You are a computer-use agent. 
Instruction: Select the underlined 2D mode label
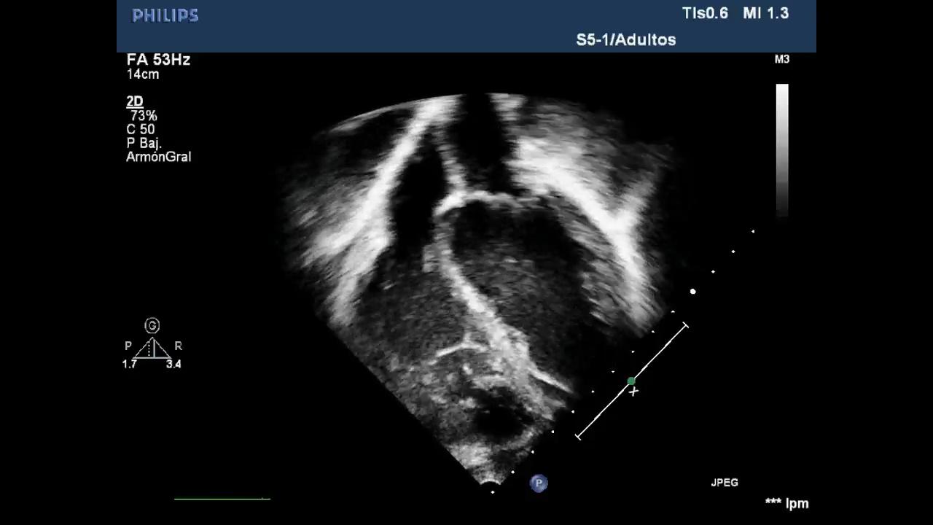[134, 102]
